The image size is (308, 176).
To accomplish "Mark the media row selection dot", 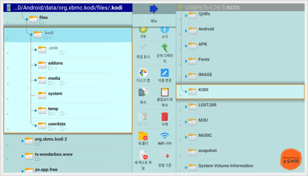I will click(x=8, y=84).
